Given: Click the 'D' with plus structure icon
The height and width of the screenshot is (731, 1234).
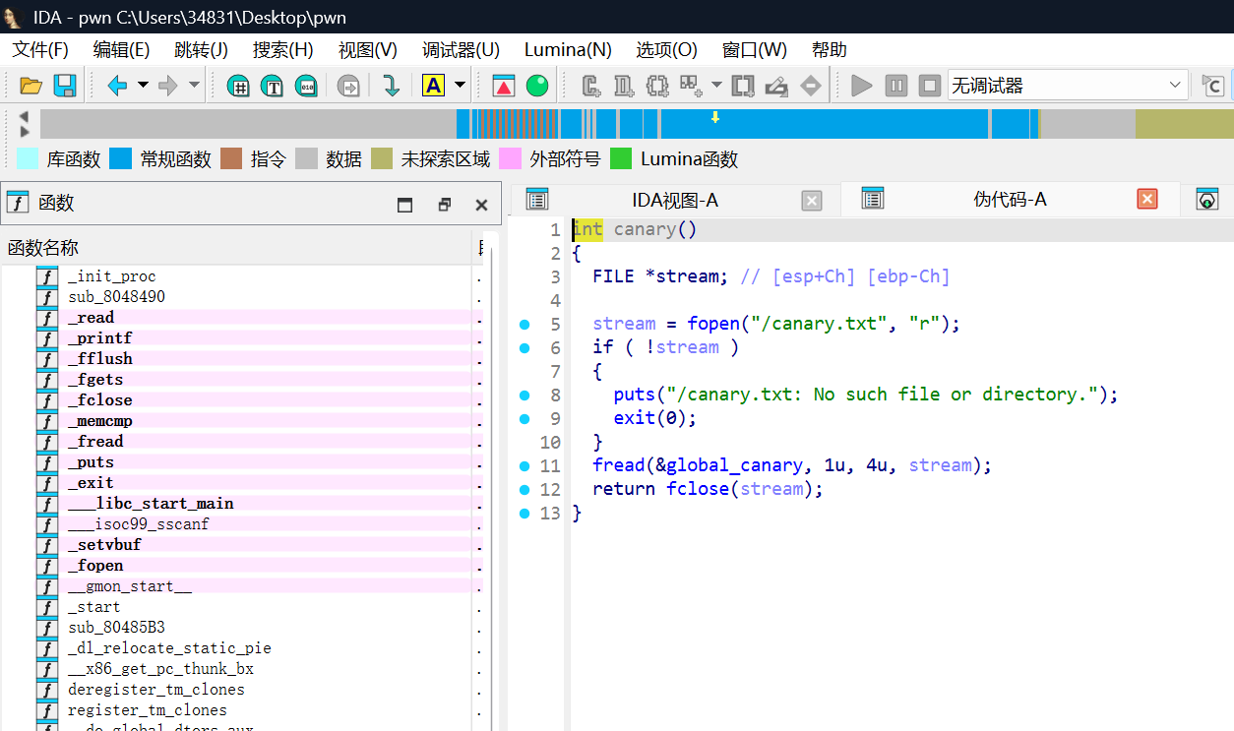Looking at the screenshot, I should tap(624, 86).
